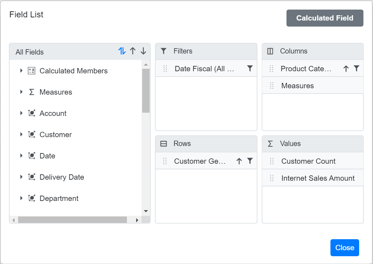This screenshot has width=373, height=264.
Task: Click the move-down arrow in All Fields header
Action: [143, 51]
